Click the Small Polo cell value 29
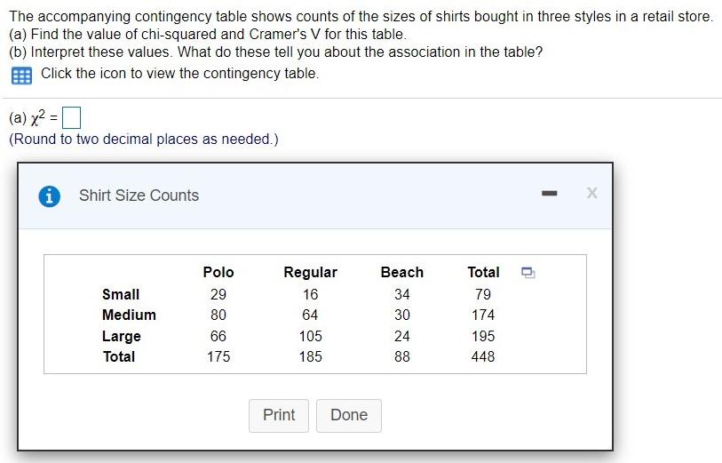 (218, 294)
